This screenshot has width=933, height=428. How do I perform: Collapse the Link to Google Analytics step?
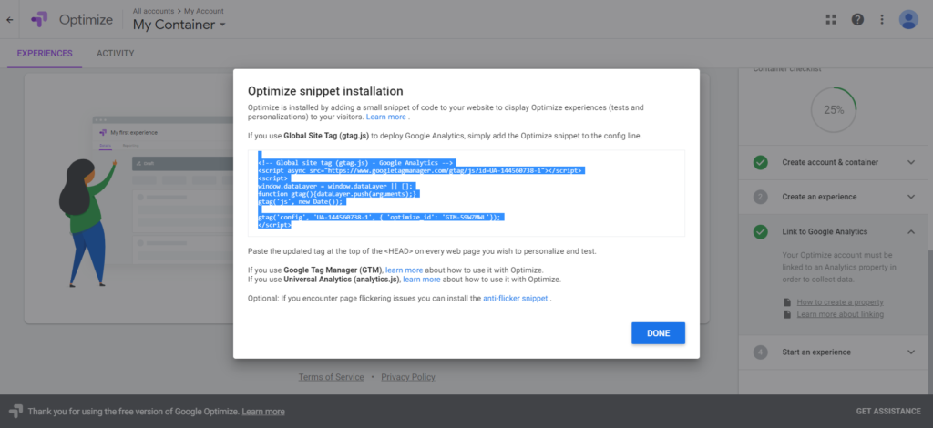click(910, 231)
